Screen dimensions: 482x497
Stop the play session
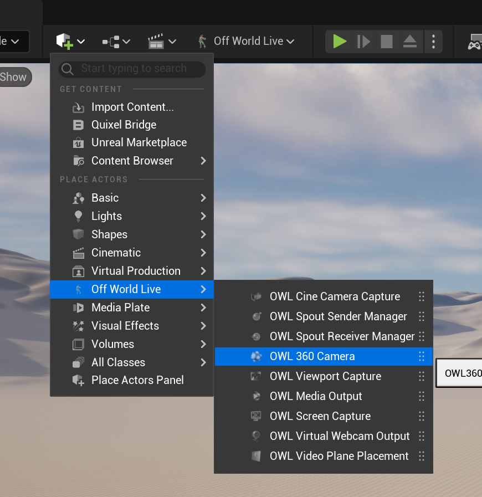(387, 42)
